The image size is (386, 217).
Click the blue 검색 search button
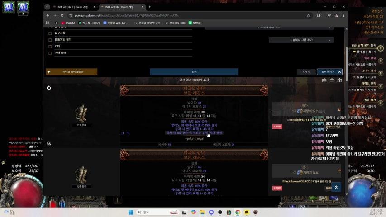pyautogui.click(x=194, y=72)
